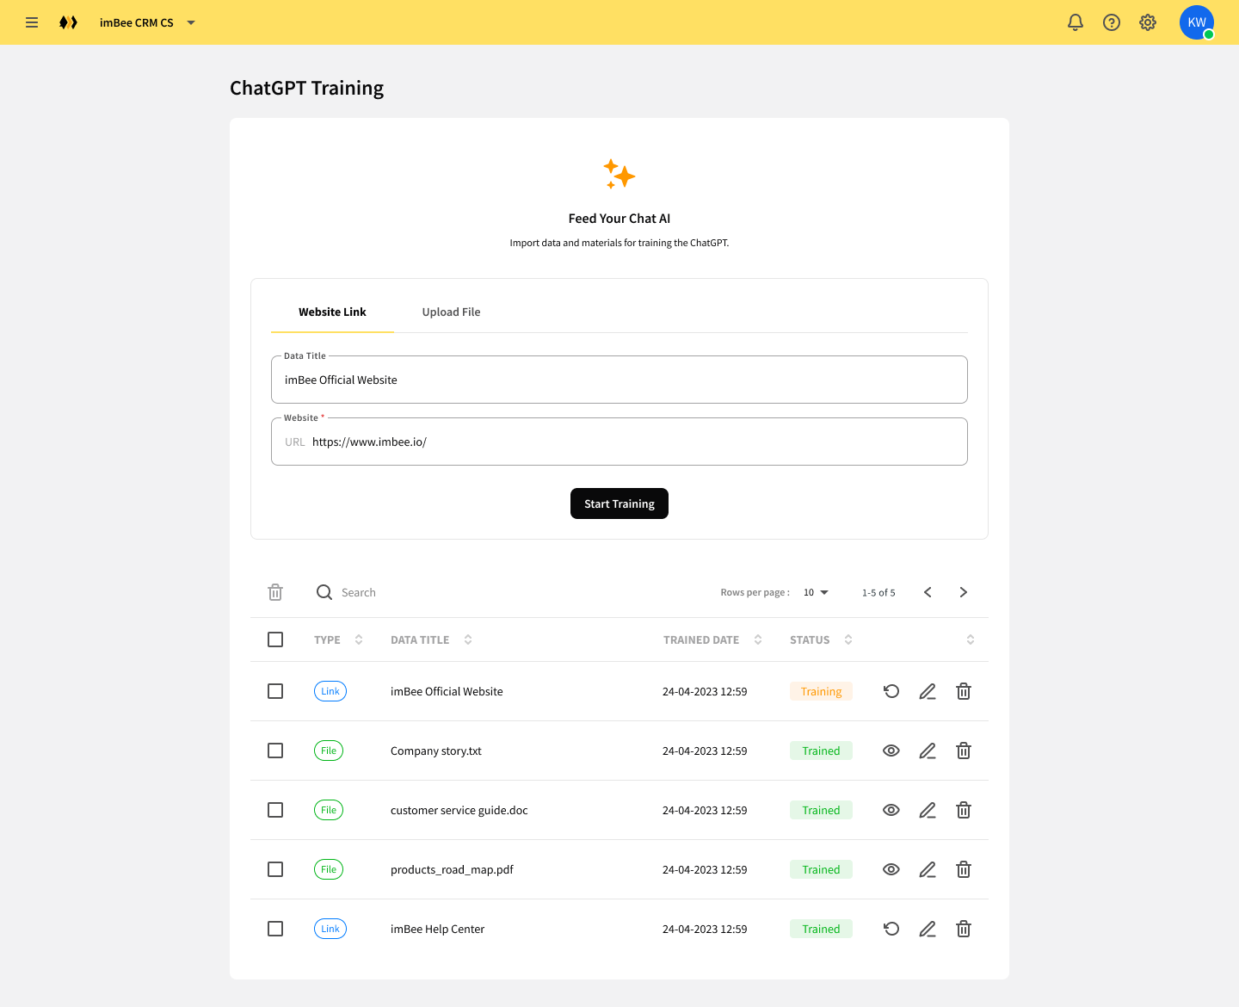Image resolution: width=1239 pixels, height=1007 pixels.
Task: Click the File badge of products_road_map.pdf
Action: pos(329,869)
